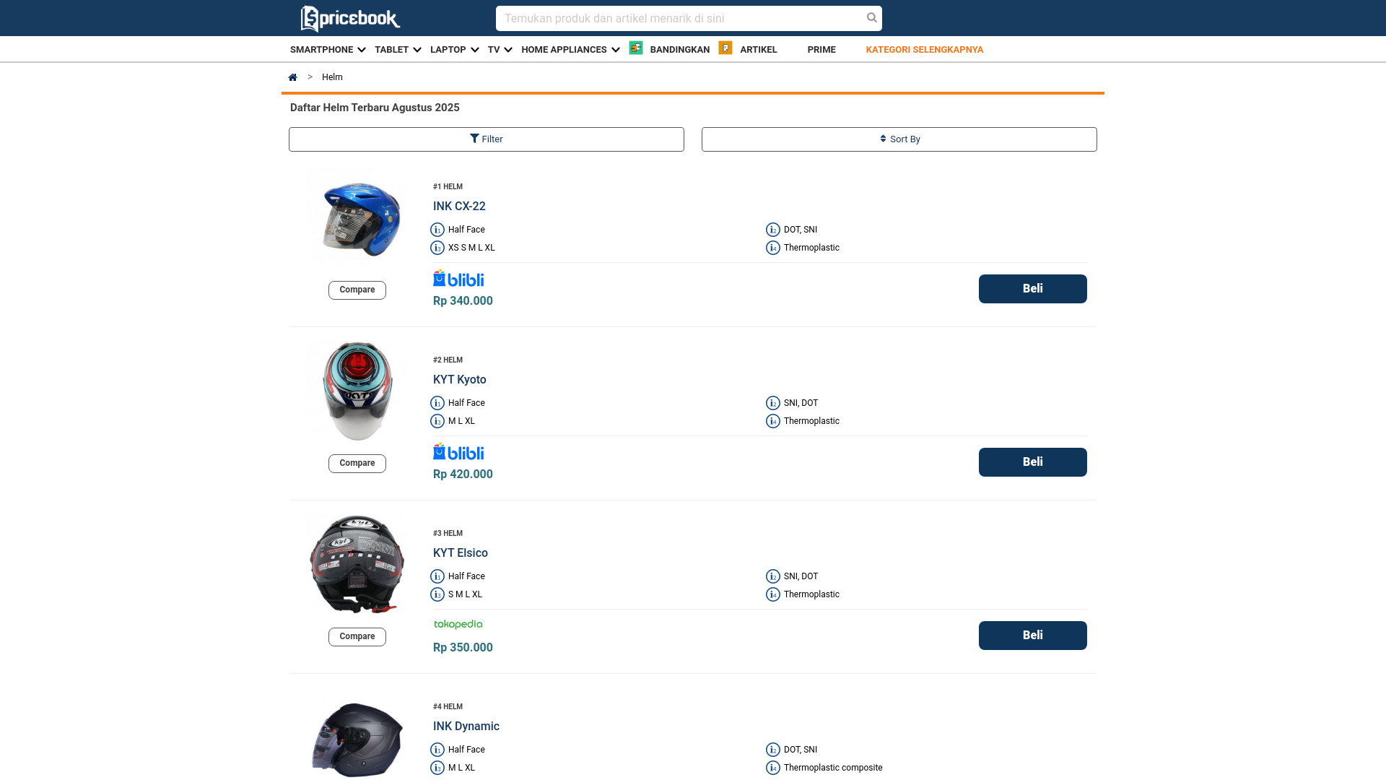The width and height of the screenshot is (1386, 780).
Task: Click info icon beside KYT Kyoto Thermoplastic
Action: [x=773, y=421]
